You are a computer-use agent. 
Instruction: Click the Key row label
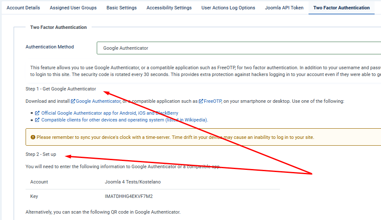pyautogui.click(x=34, y=196)
